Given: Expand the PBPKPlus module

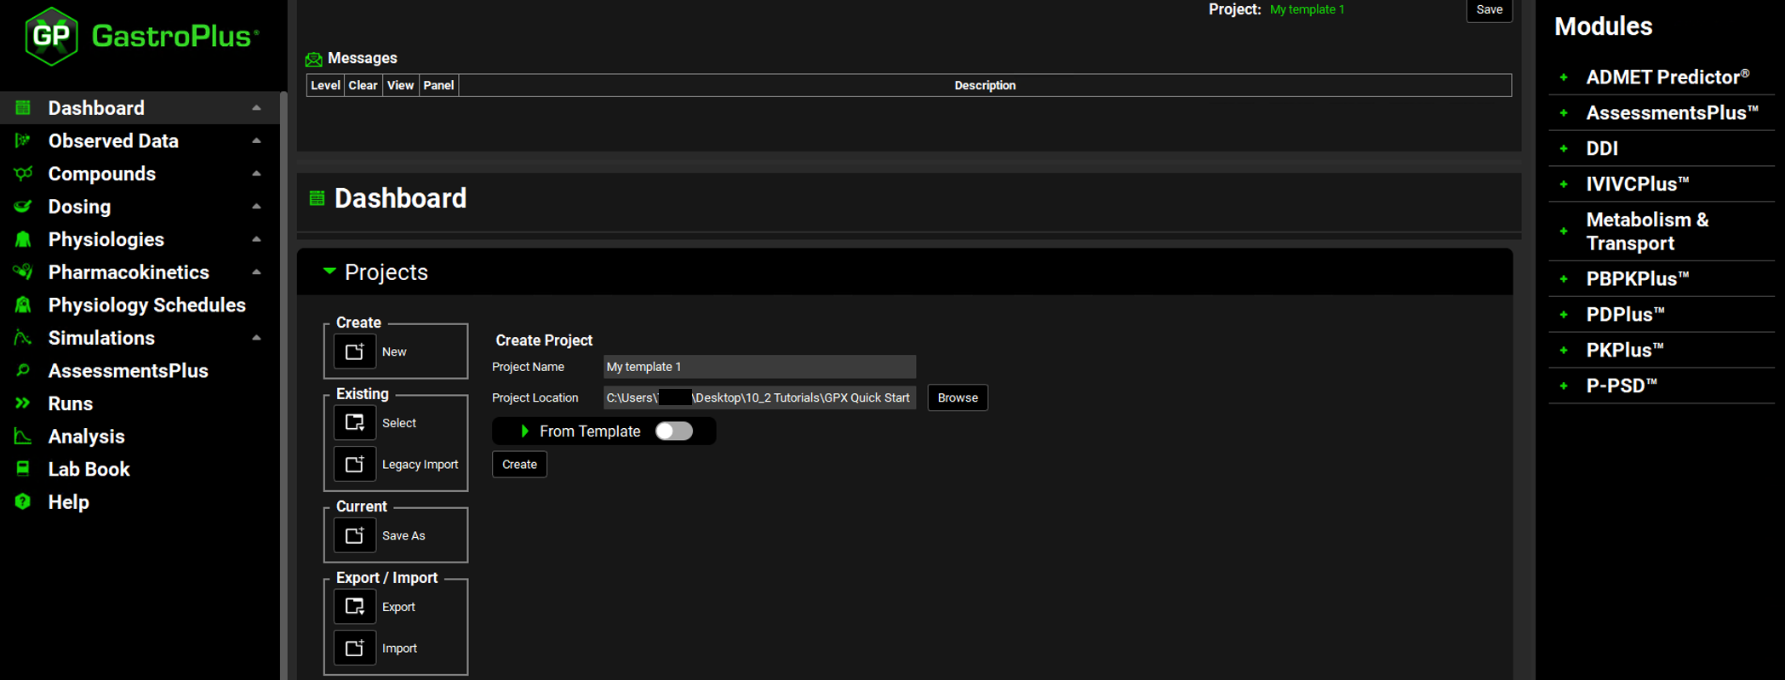Looking at the screenshot, I should click(1563, 279).
